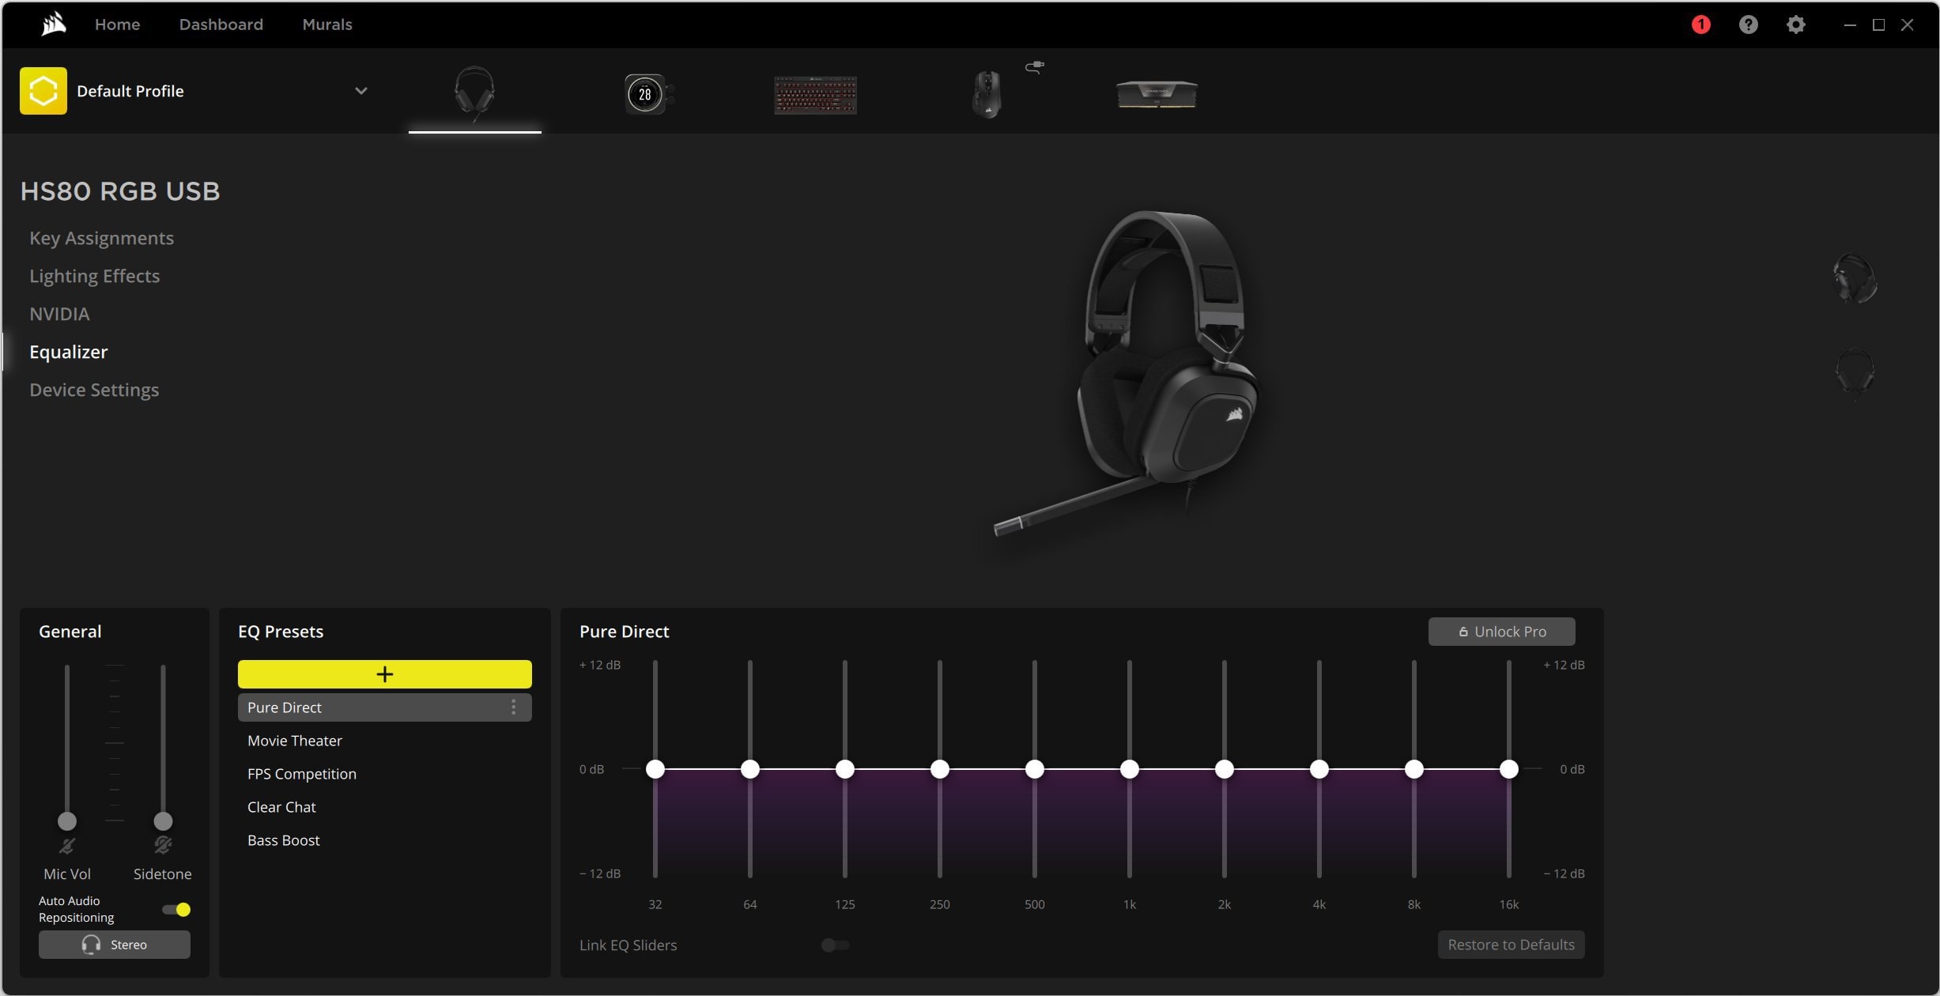The width and height of the screenshot is (1940, 996).
Task: Click the Sidetone slider handle
Action: pos(163,821)
